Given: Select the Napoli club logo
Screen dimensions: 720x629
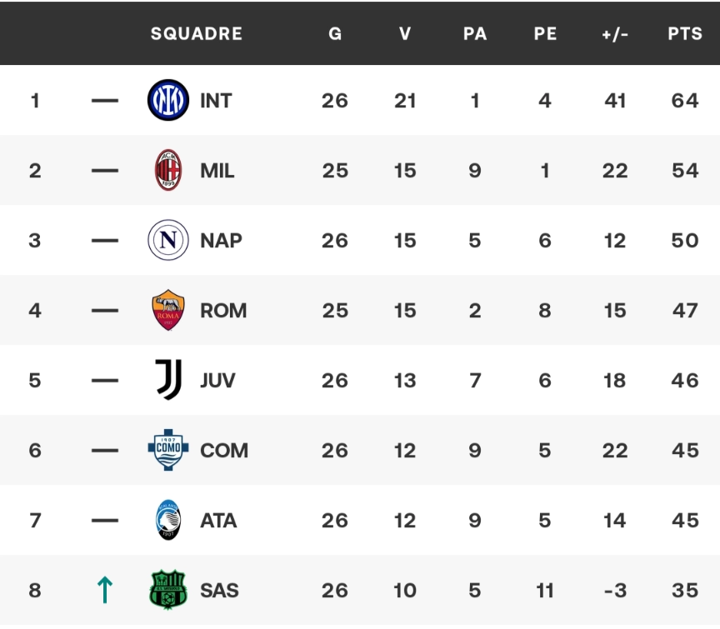Looking at the screenshot, I should coord(168,241).
